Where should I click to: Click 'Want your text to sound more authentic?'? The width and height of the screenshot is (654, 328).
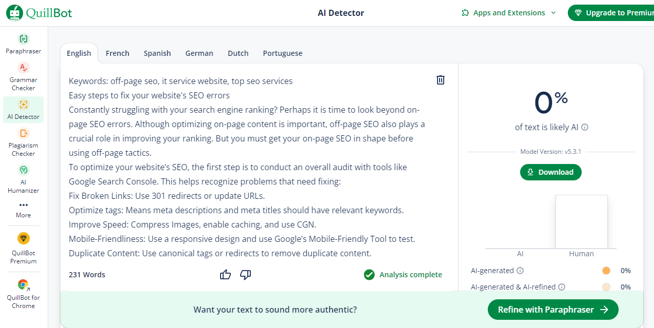[275, 310]
